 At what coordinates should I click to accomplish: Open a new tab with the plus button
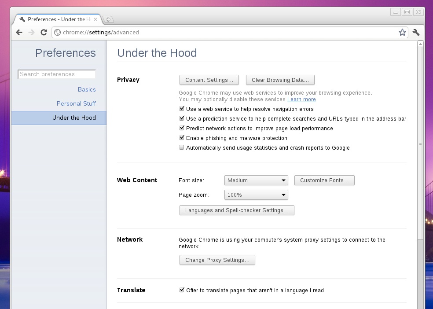(x=108, y=19)
